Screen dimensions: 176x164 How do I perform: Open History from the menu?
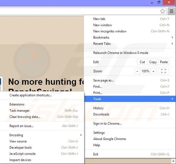coord(130,108)
